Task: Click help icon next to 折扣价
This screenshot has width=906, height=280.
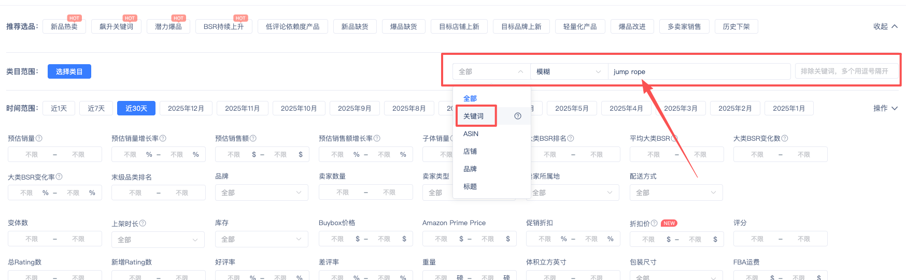Action: (654, 223)
